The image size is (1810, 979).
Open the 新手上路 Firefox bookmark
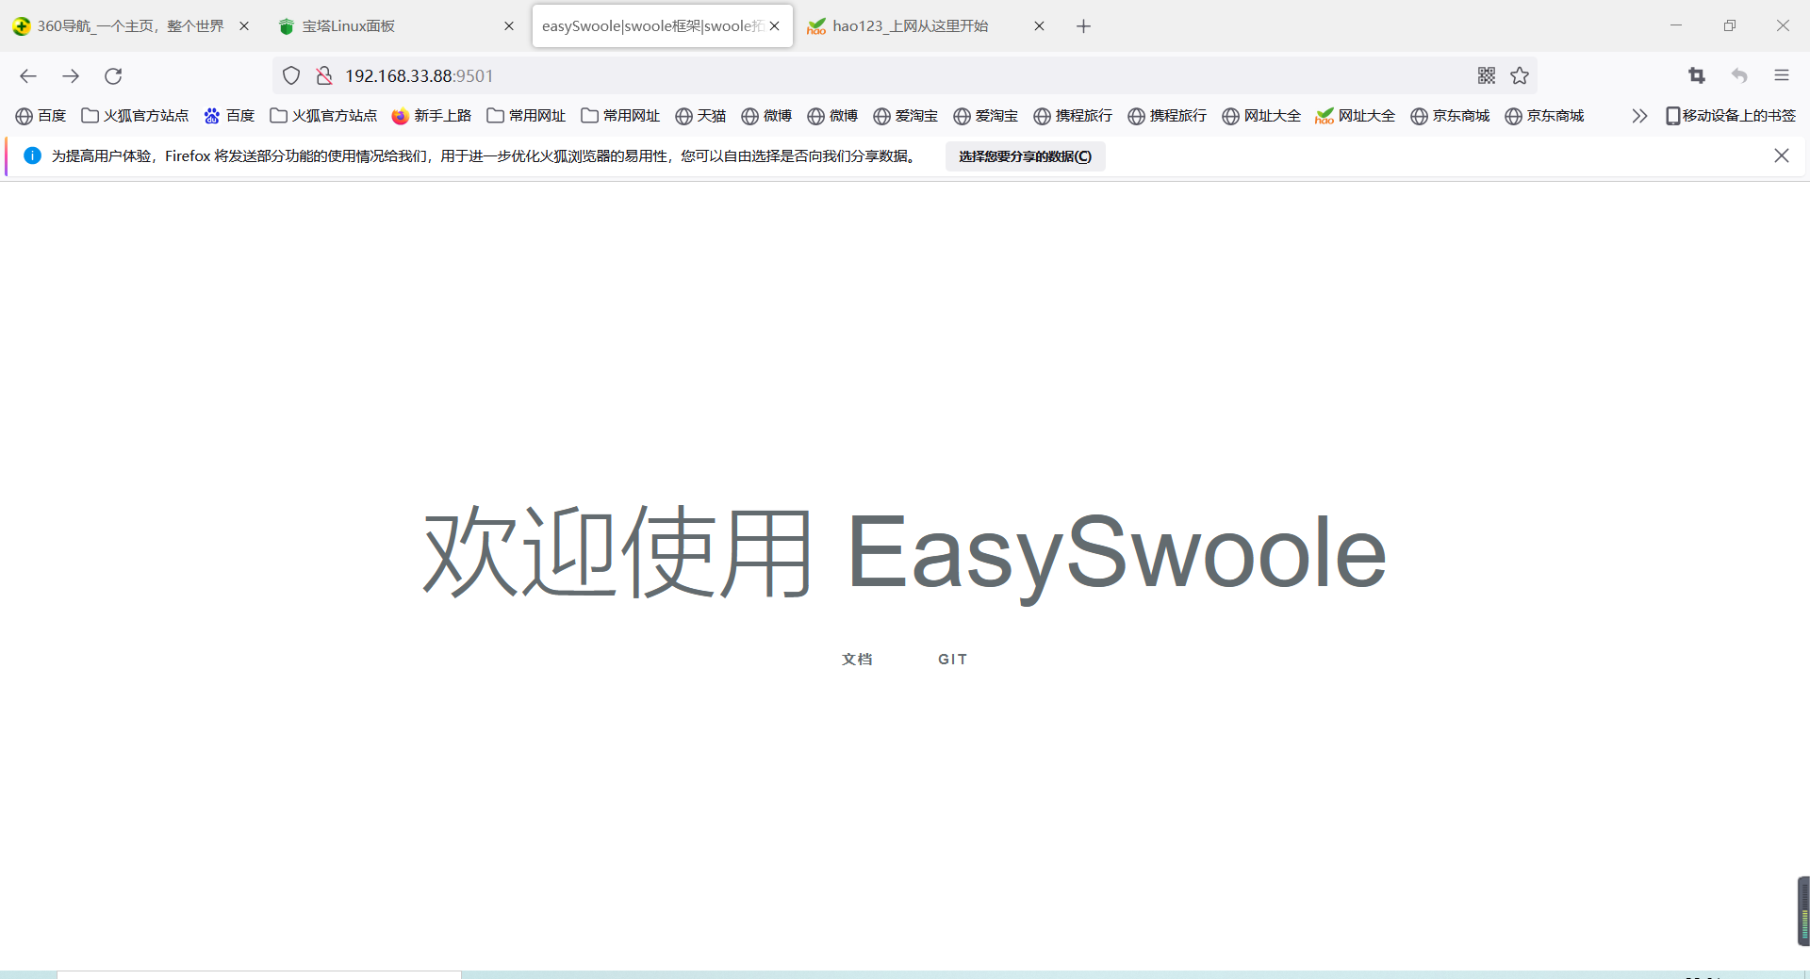pyautogui.click(x=432, y=116)
